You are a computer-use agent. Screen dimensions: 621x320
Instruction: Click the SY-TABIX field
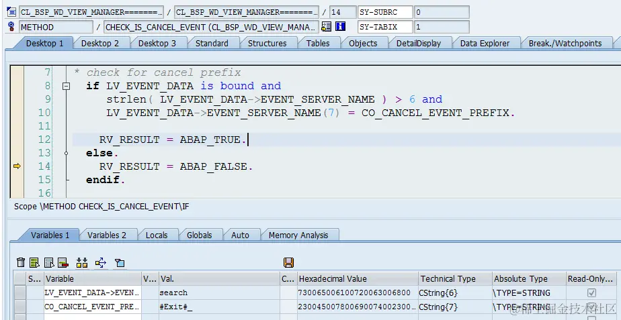coord(385,27)
